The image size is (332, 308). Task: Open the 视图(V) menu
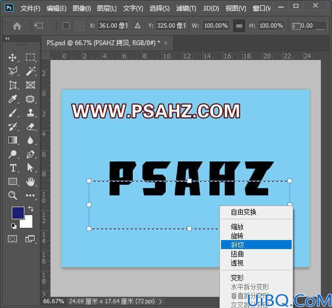pos(236,8)
